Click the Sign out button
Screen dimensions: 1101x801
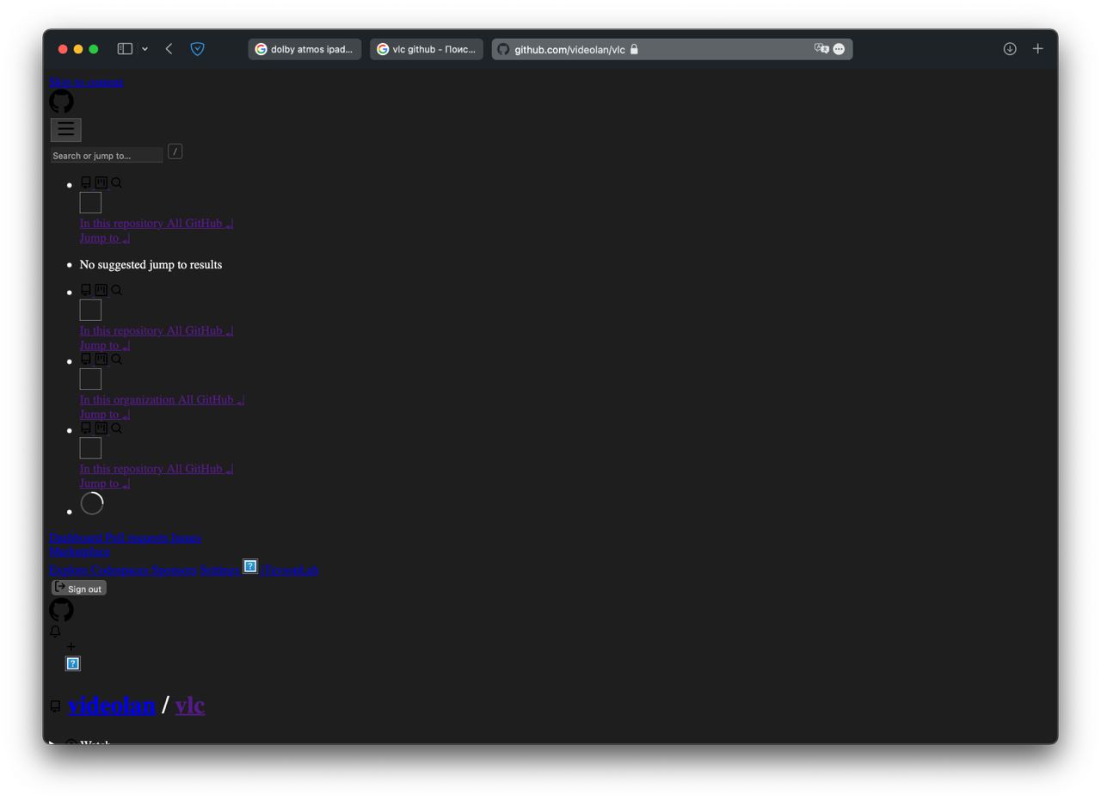tap(78, 588)
